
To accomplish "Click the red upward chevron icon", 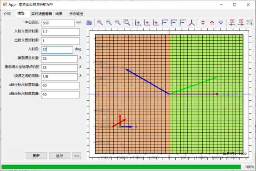I will click(212, 22).
